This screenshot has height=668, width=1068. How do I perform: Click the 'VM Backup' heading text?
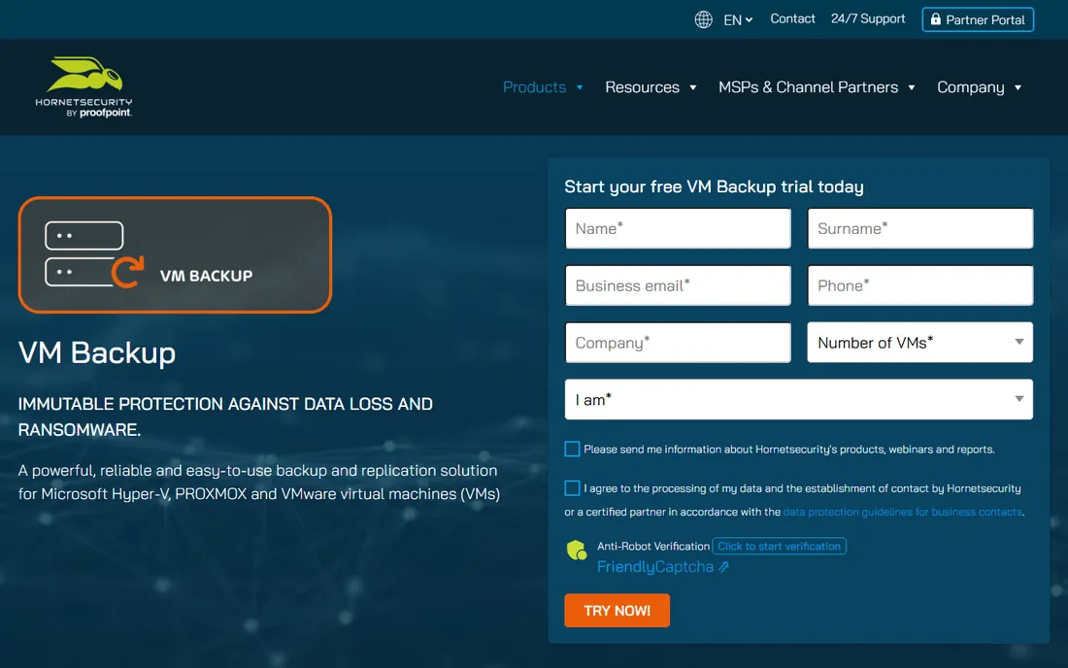coord(97,352)
